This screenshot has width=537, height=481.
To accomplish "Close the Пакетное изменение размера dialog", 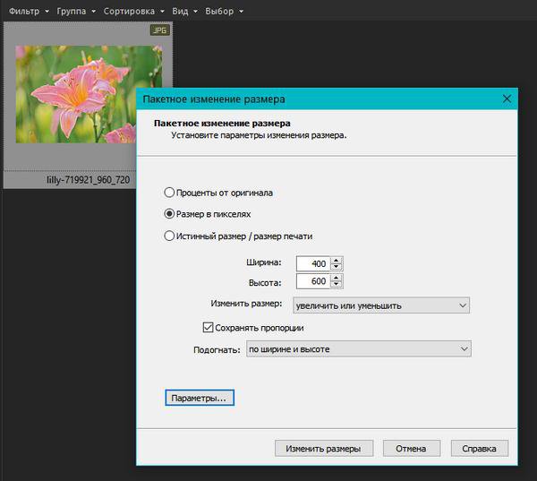I will [x=507, y=99].
